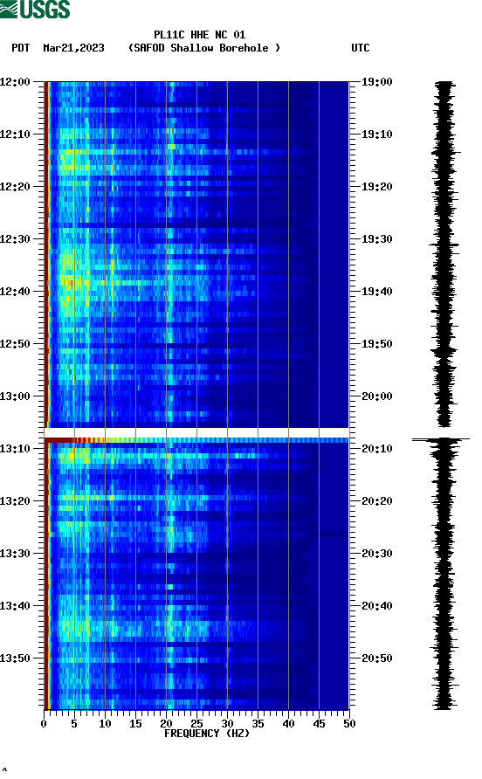The height and width of the screenshot is (779, 482).
Task: Click the large seismogram spike near 20:08
Action: [441, 439]
